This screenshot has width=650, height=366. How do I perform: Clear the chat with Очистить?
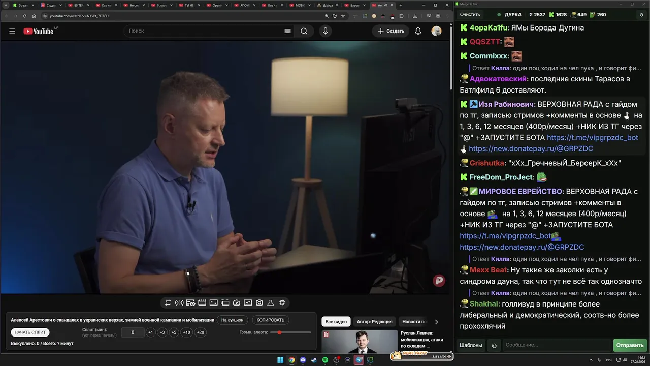tap(470, 15)
